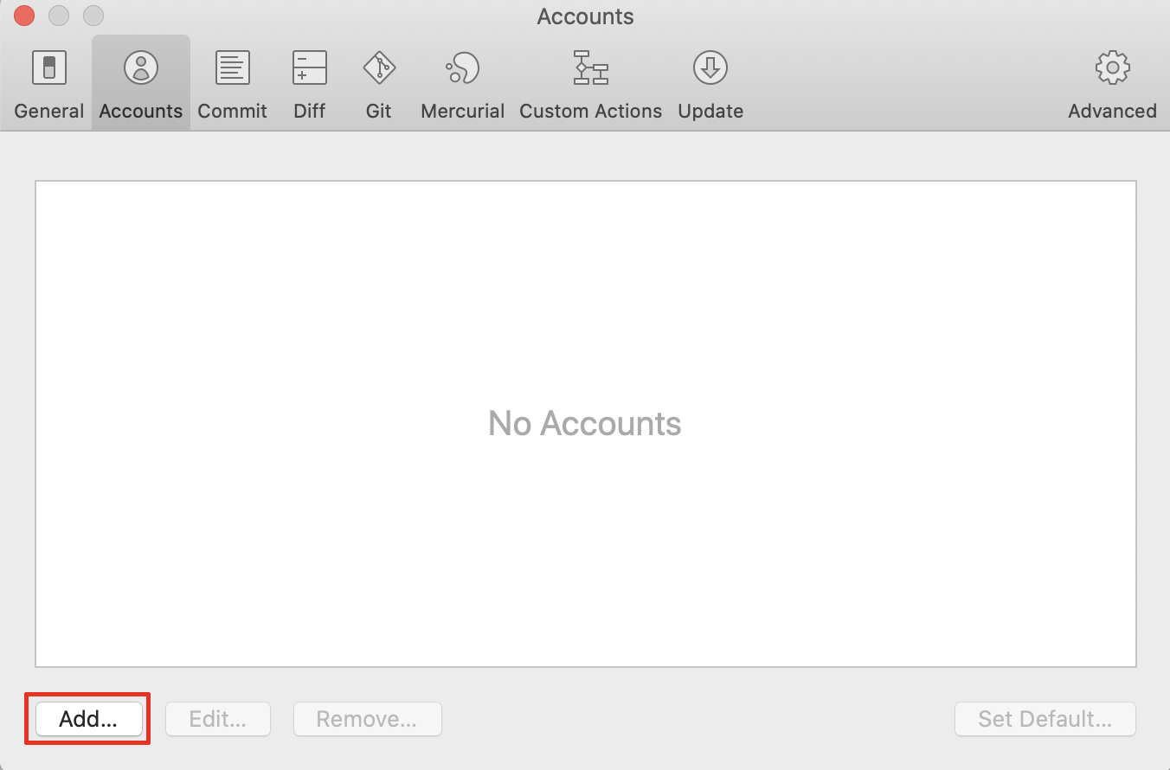Go to the Custom Actions pane
1170x770 pixels.
tap(591, 84)
